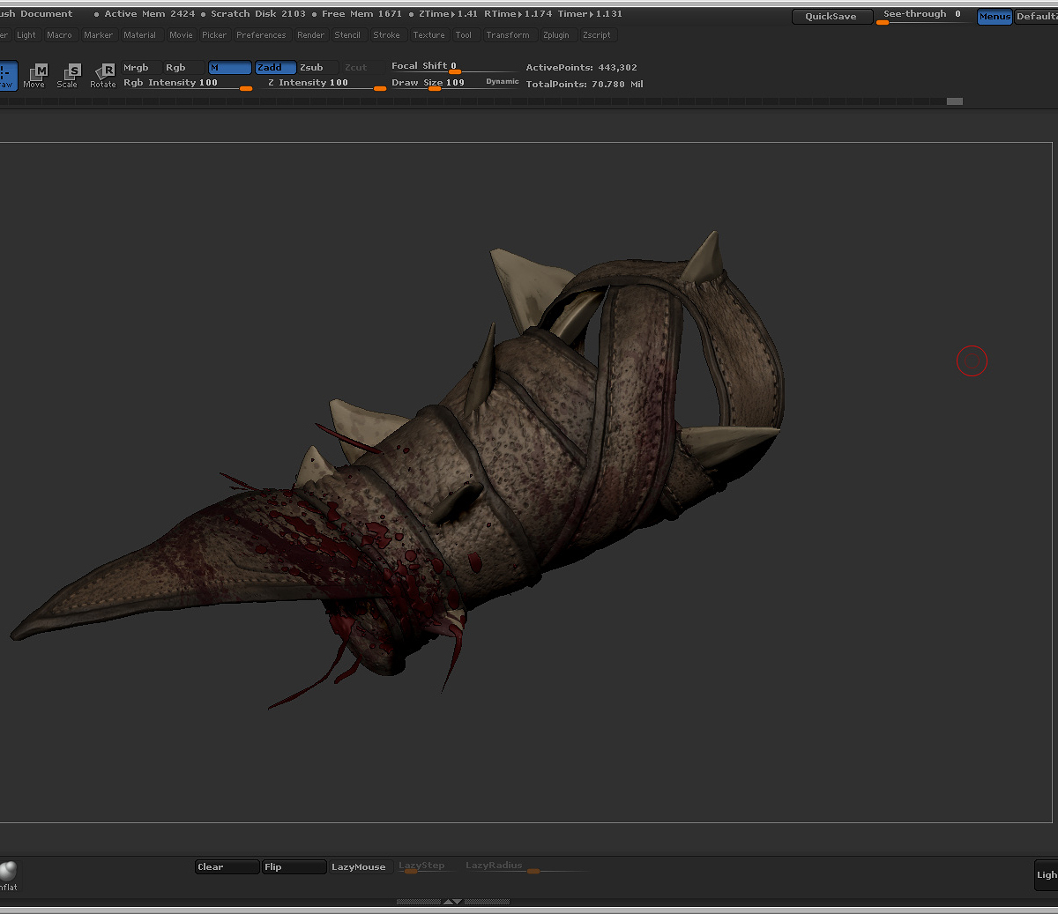Open the Render menu
Screen dimensions: 1058x914
[x=311, y=35]
